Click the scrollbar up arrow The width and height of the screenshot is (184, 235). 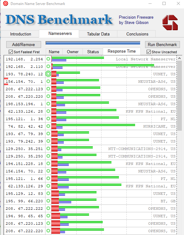179,58
